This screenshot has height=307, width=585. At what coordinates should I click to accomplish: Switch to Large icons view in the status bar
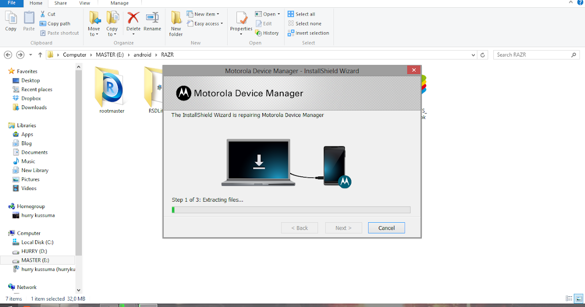[x=579, y=298]
